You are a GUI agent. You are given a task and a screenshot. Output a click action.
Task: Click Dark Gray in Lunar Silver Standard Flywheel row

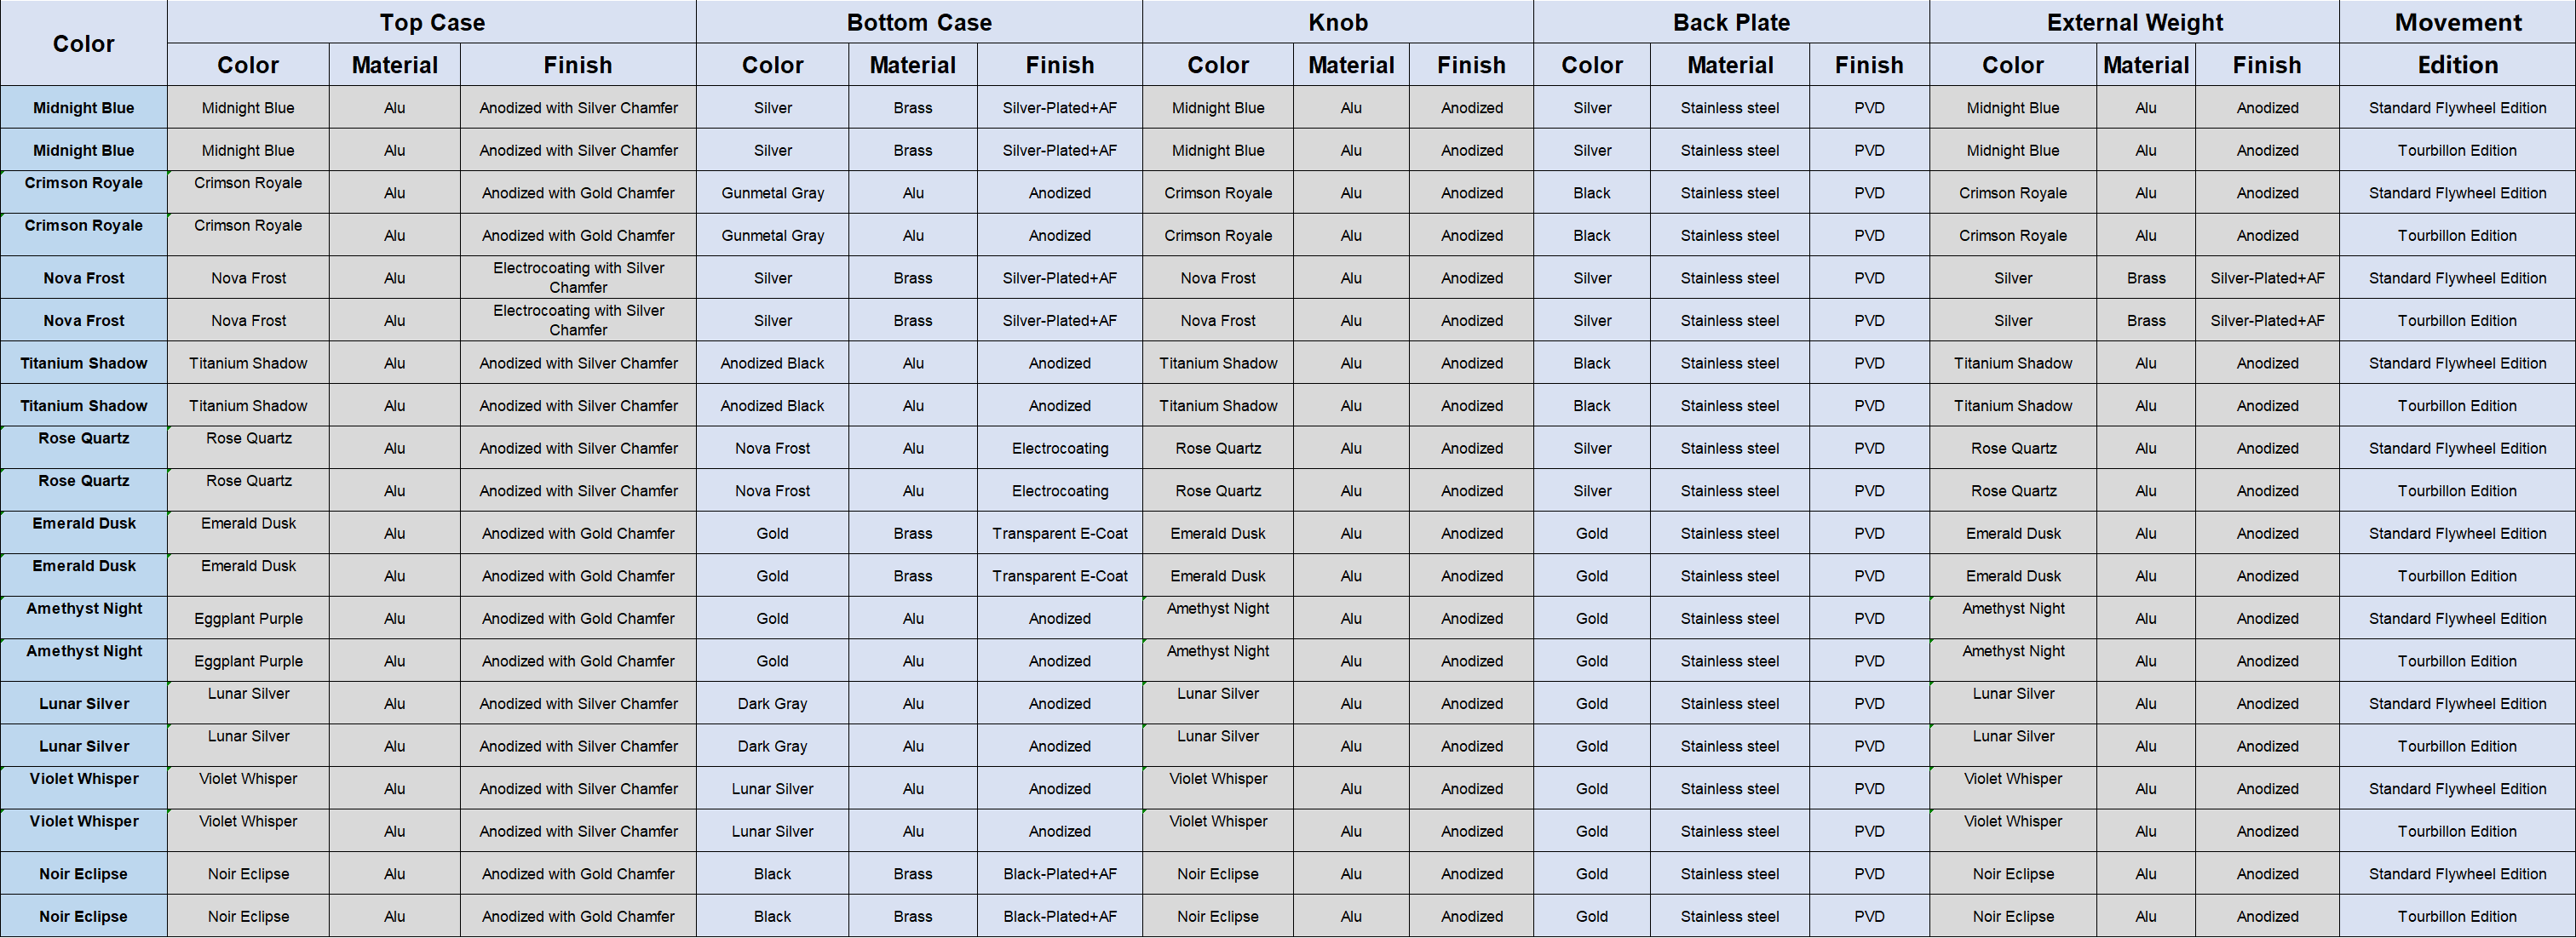click(x=772, y=703)
